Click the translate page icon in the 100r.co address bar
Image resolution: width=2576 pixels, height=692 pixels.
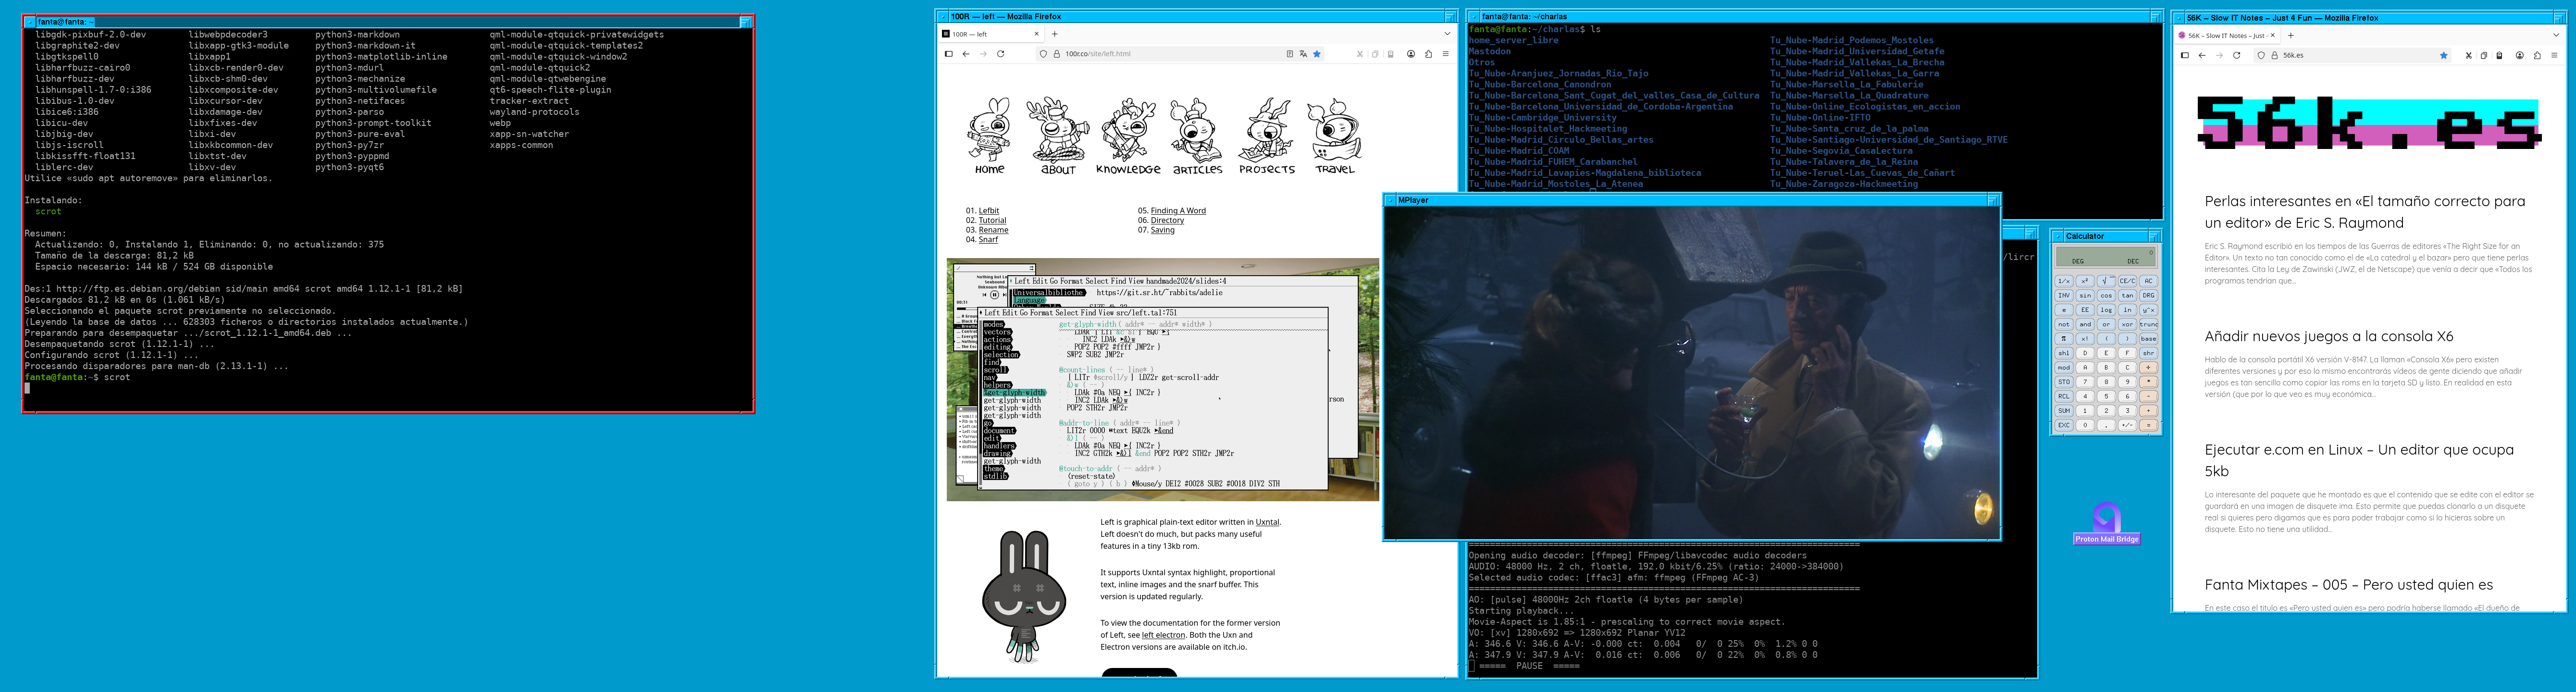[1303, 54]
